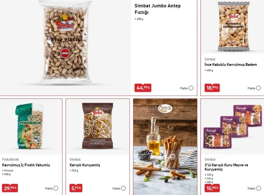Select Paylaş circle for 3'lü Karışık Kuru Meyve
264x195 pixels.
coord(258,188)
